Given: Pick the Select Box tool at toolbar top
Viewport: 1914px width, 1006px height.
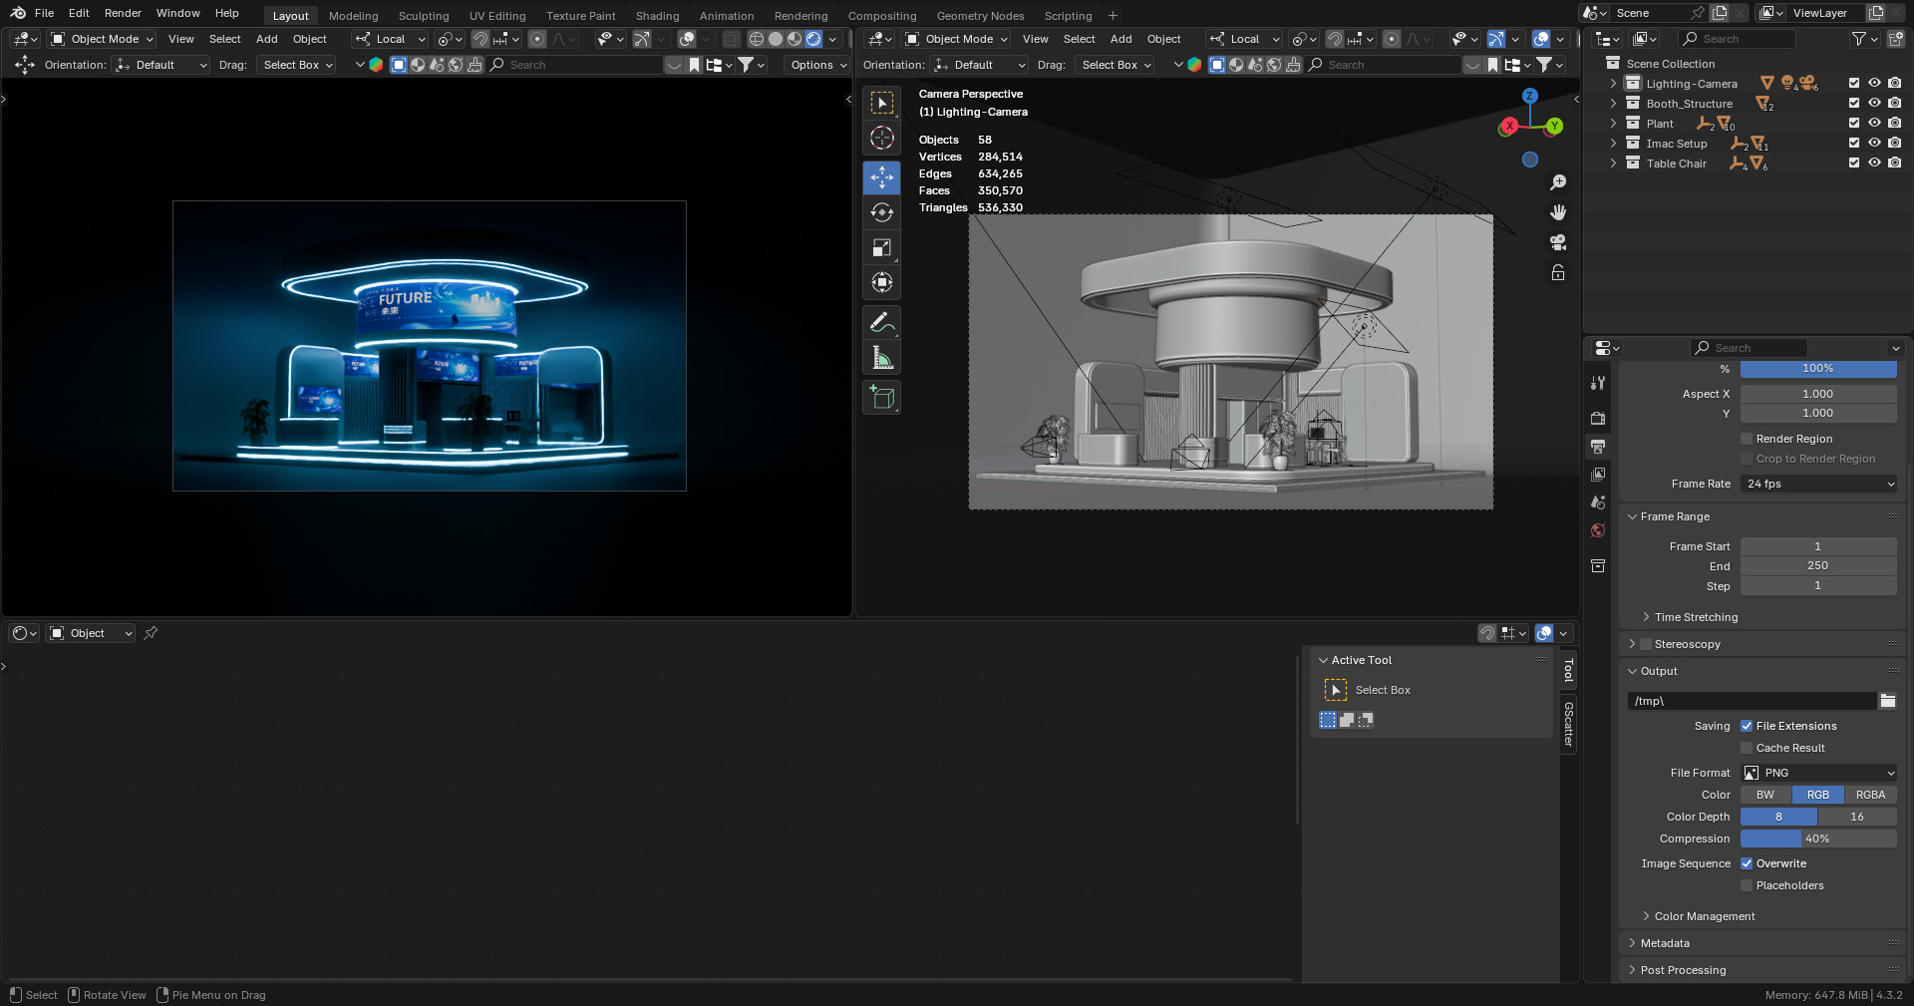Looking at the screenshot, I should coord(882,103).
